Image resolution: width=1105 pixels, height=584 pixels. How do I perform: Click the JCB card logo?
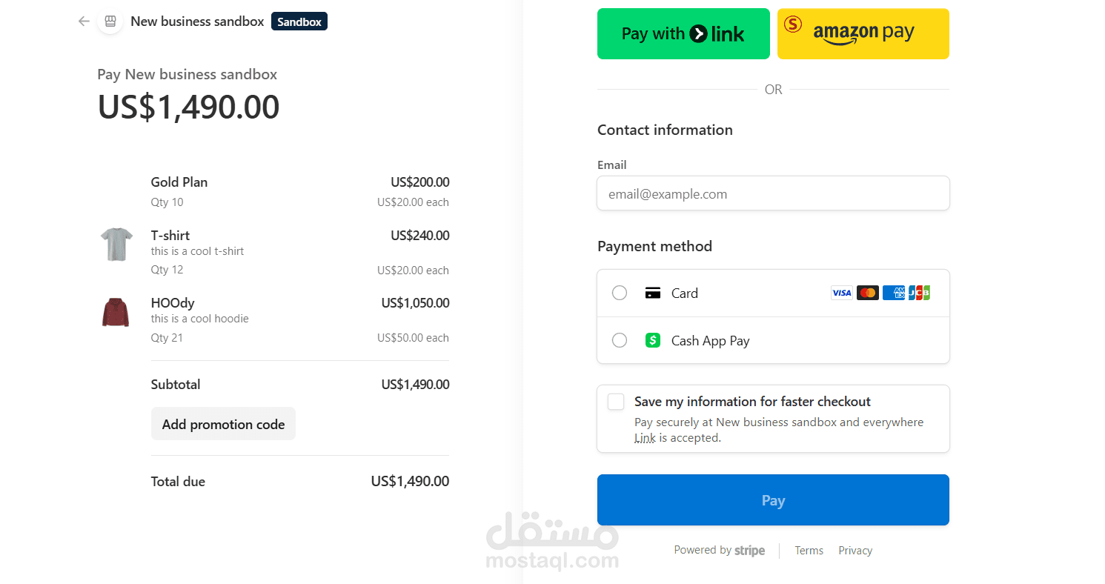pyautogui.click(x=919, y=293)
